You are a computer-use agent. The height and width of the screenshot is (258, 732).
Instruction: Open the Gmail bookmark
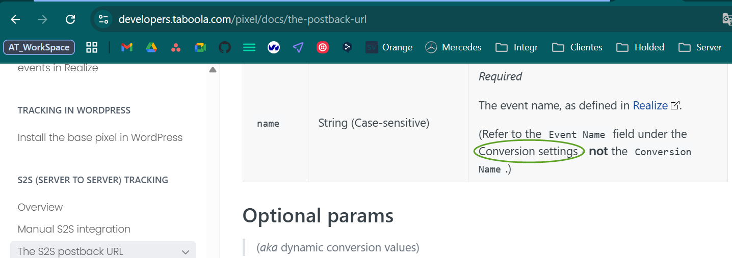tap(127, 47)
